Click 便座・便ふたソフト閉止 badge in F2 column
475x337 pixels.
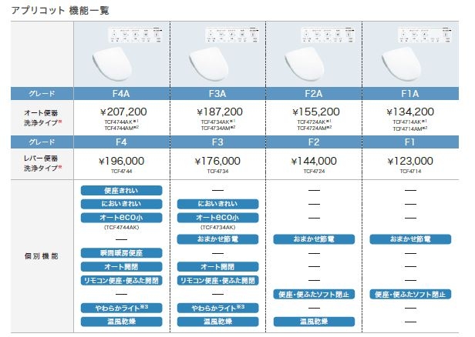[x=314, y=294]
